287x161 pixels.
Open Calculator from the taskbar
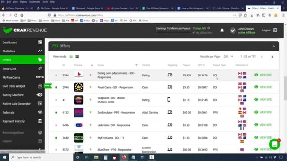[x=105, y=157]
